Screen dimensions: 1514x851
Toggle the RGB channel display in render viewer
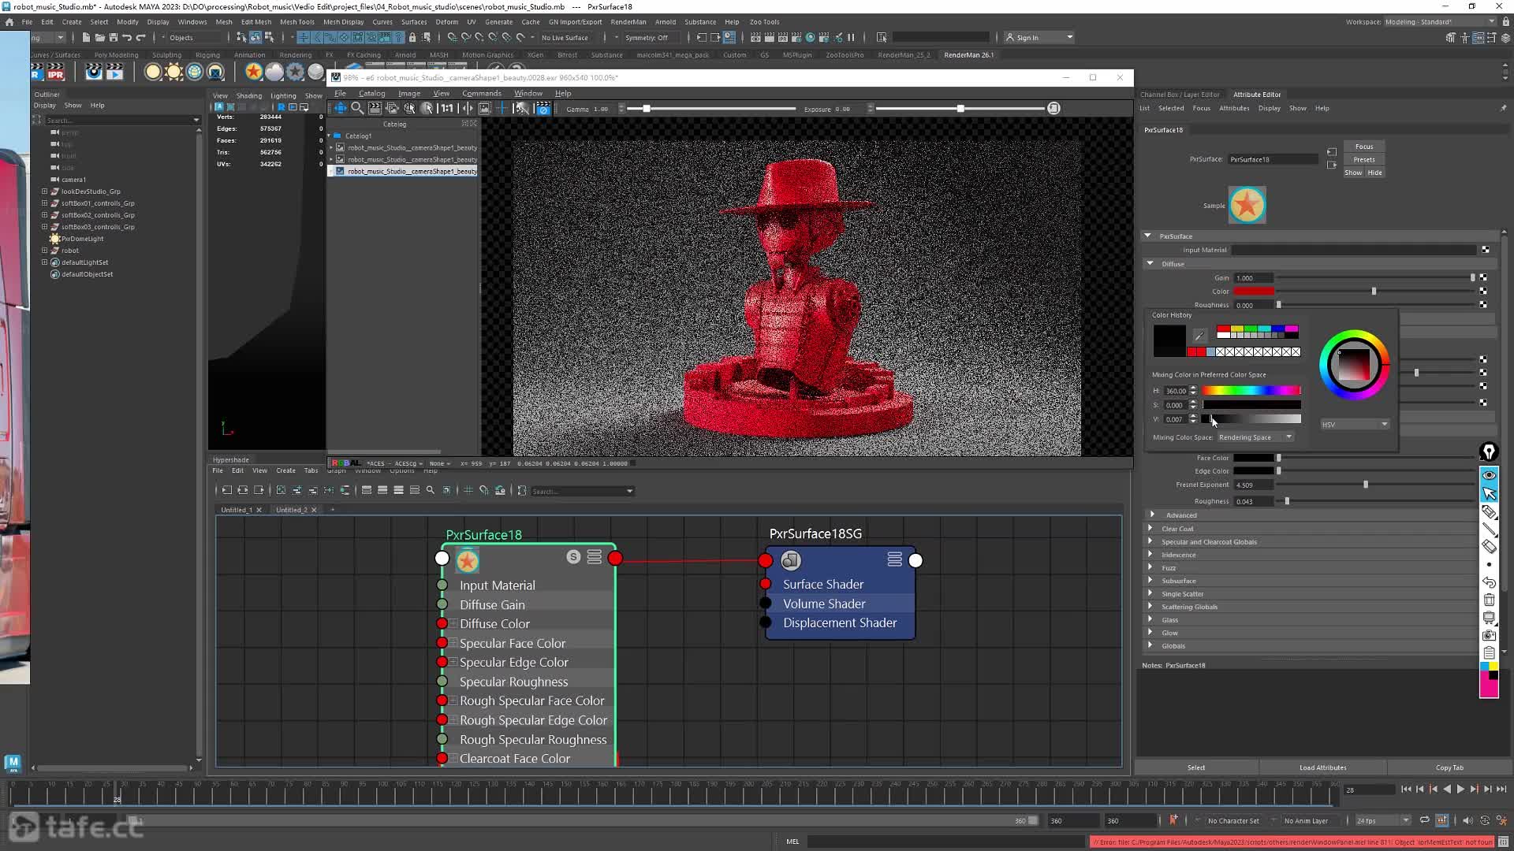point(345,463)
